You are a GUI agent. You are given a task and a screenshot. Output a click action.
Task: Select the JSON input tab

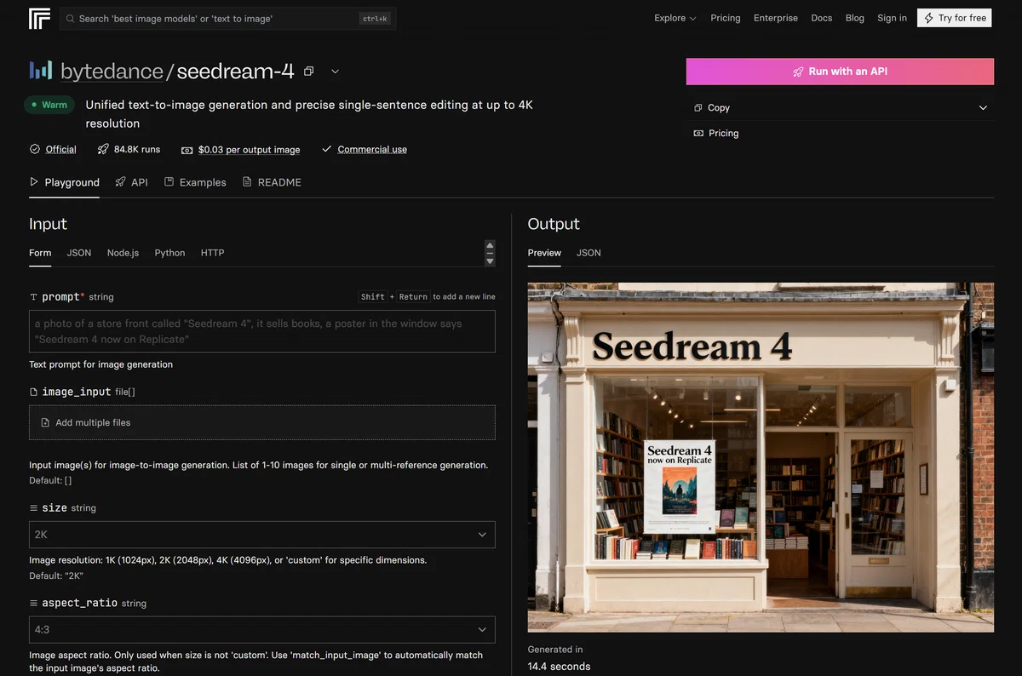(x=79, y=253)
